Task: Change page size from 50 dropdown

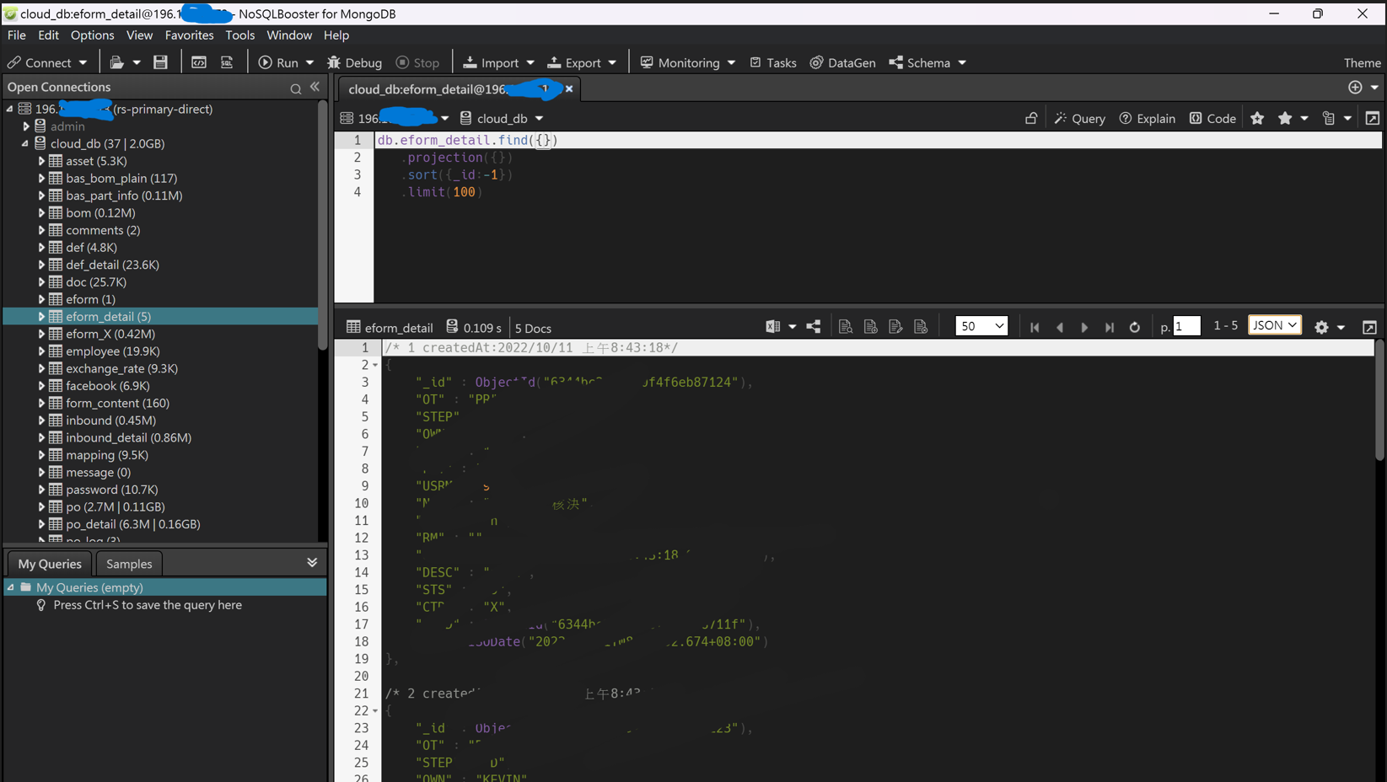Action: [x=981, y=326]
